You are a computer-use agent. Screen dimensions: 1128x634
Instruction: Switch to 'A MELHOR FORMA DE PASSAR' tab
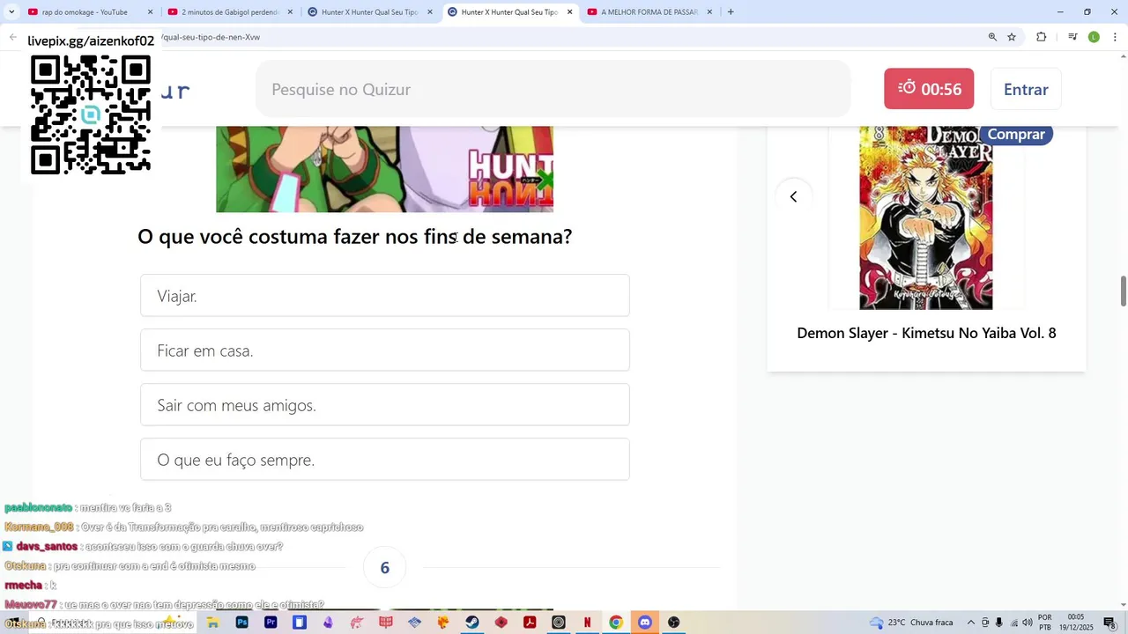click(649, 12)
